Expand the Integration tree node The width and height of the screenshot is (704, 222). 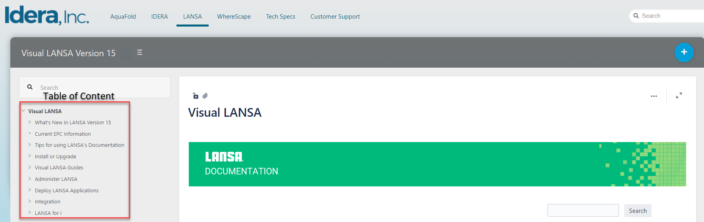coord(30,201)
